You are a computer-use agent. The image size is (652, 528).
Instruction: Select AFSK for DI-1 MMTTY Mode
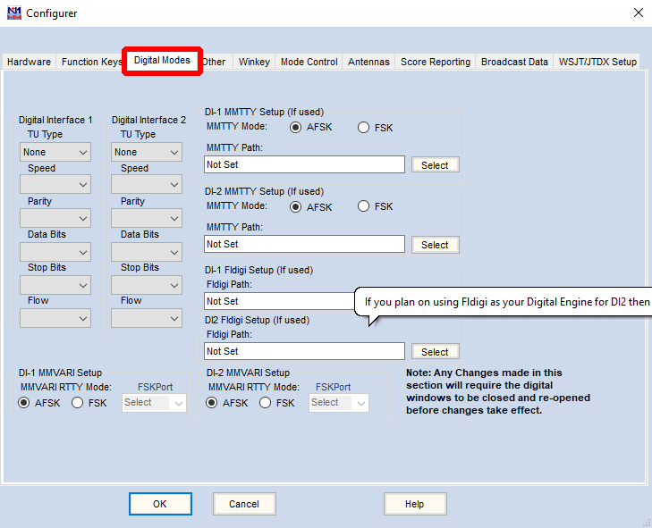point(296,128)
